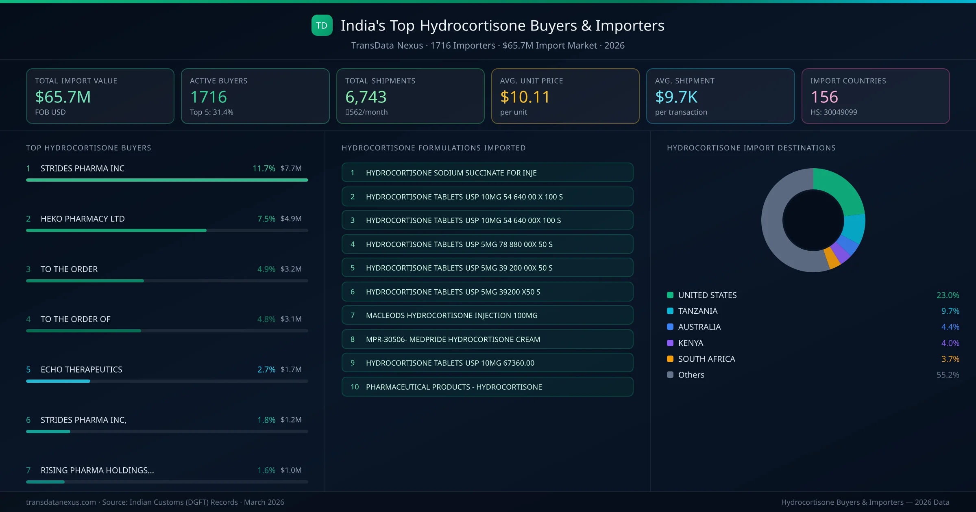Image resolution: width=976 pixels, height=512 pixels.
Task: Click the Others gray legend dot
Action: (669, 375)
